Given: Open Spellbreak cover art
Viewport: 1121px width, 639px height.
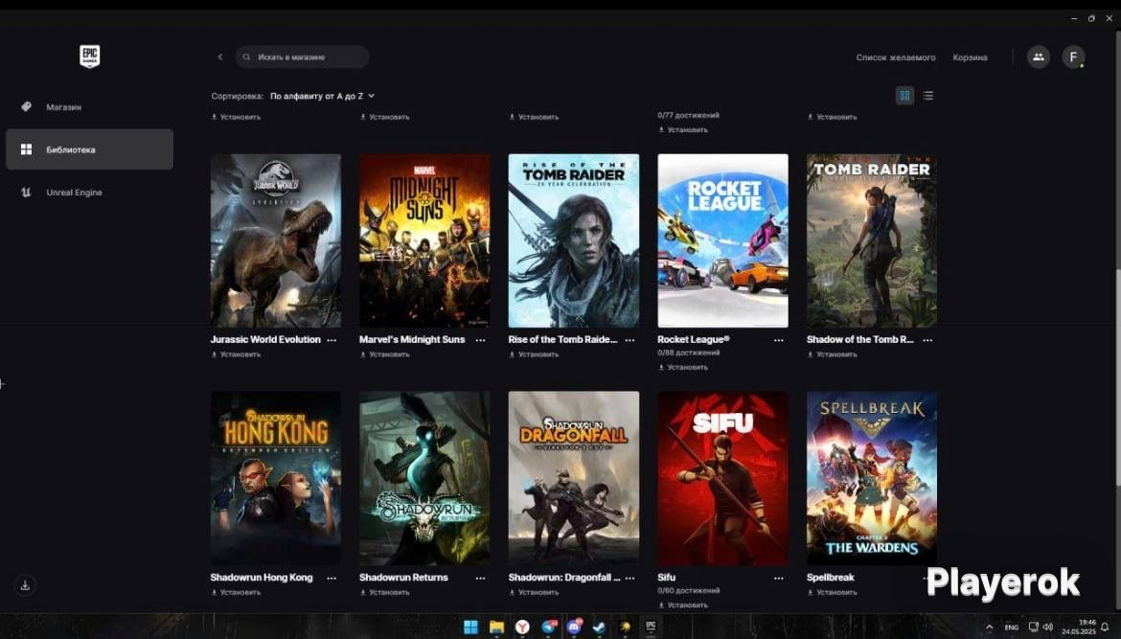Looking at the screenshot, I should pyautogui.click(x=872, y=478).
